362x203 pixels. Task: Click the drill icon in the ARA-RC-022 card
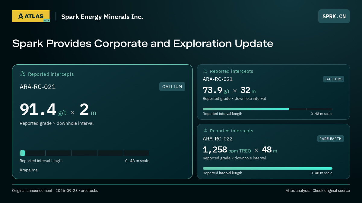tap(205, 131)
